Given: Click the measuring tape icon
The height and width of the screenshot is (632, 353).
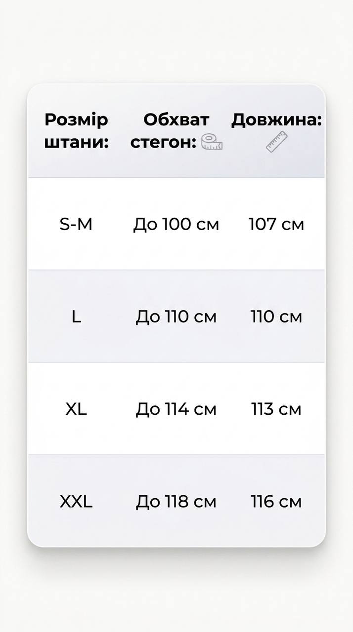Looking at the screenshot, I should (x=212, y=142).
